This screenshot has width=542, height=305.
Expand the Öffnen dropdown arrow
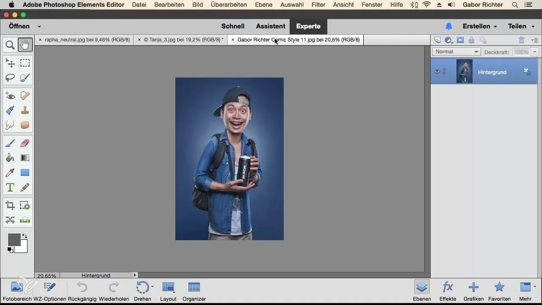(39, 26)
